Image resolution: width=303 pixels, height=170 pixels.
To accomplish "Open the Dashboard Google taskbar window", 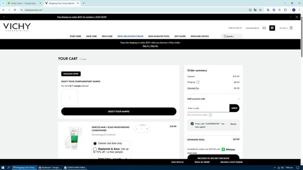I will (x=50, y=168).
